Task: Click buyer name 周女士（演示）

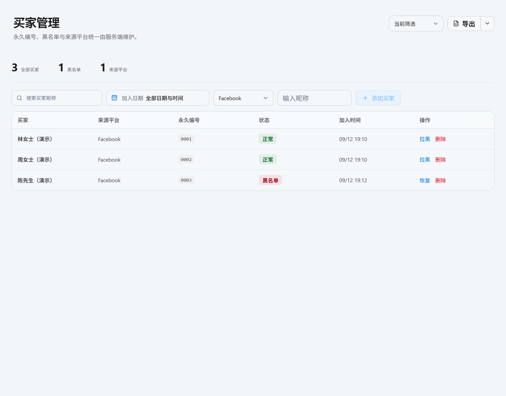Action: coord(35,160)
